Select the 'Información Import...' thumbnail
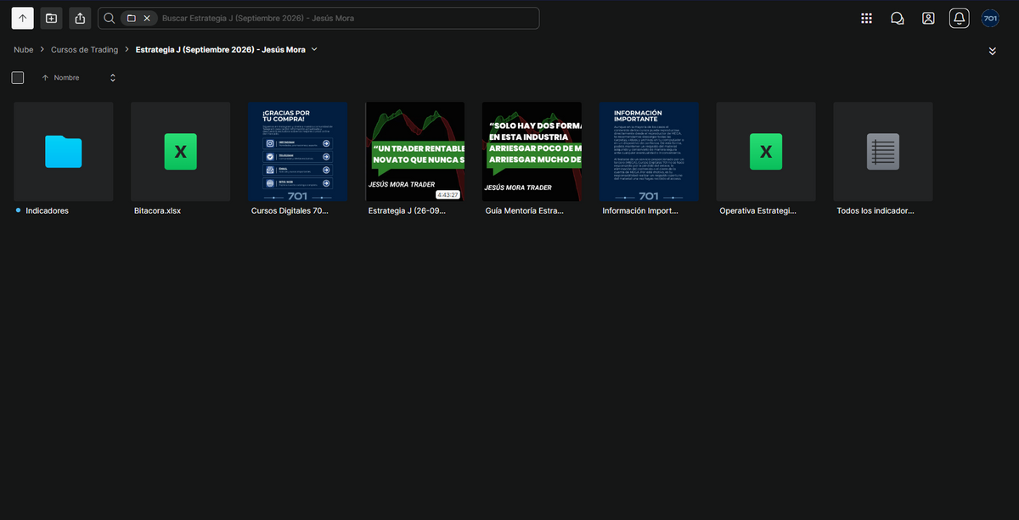The height and width of the screenshot is (520, 1019). click(x=649, y=152)
